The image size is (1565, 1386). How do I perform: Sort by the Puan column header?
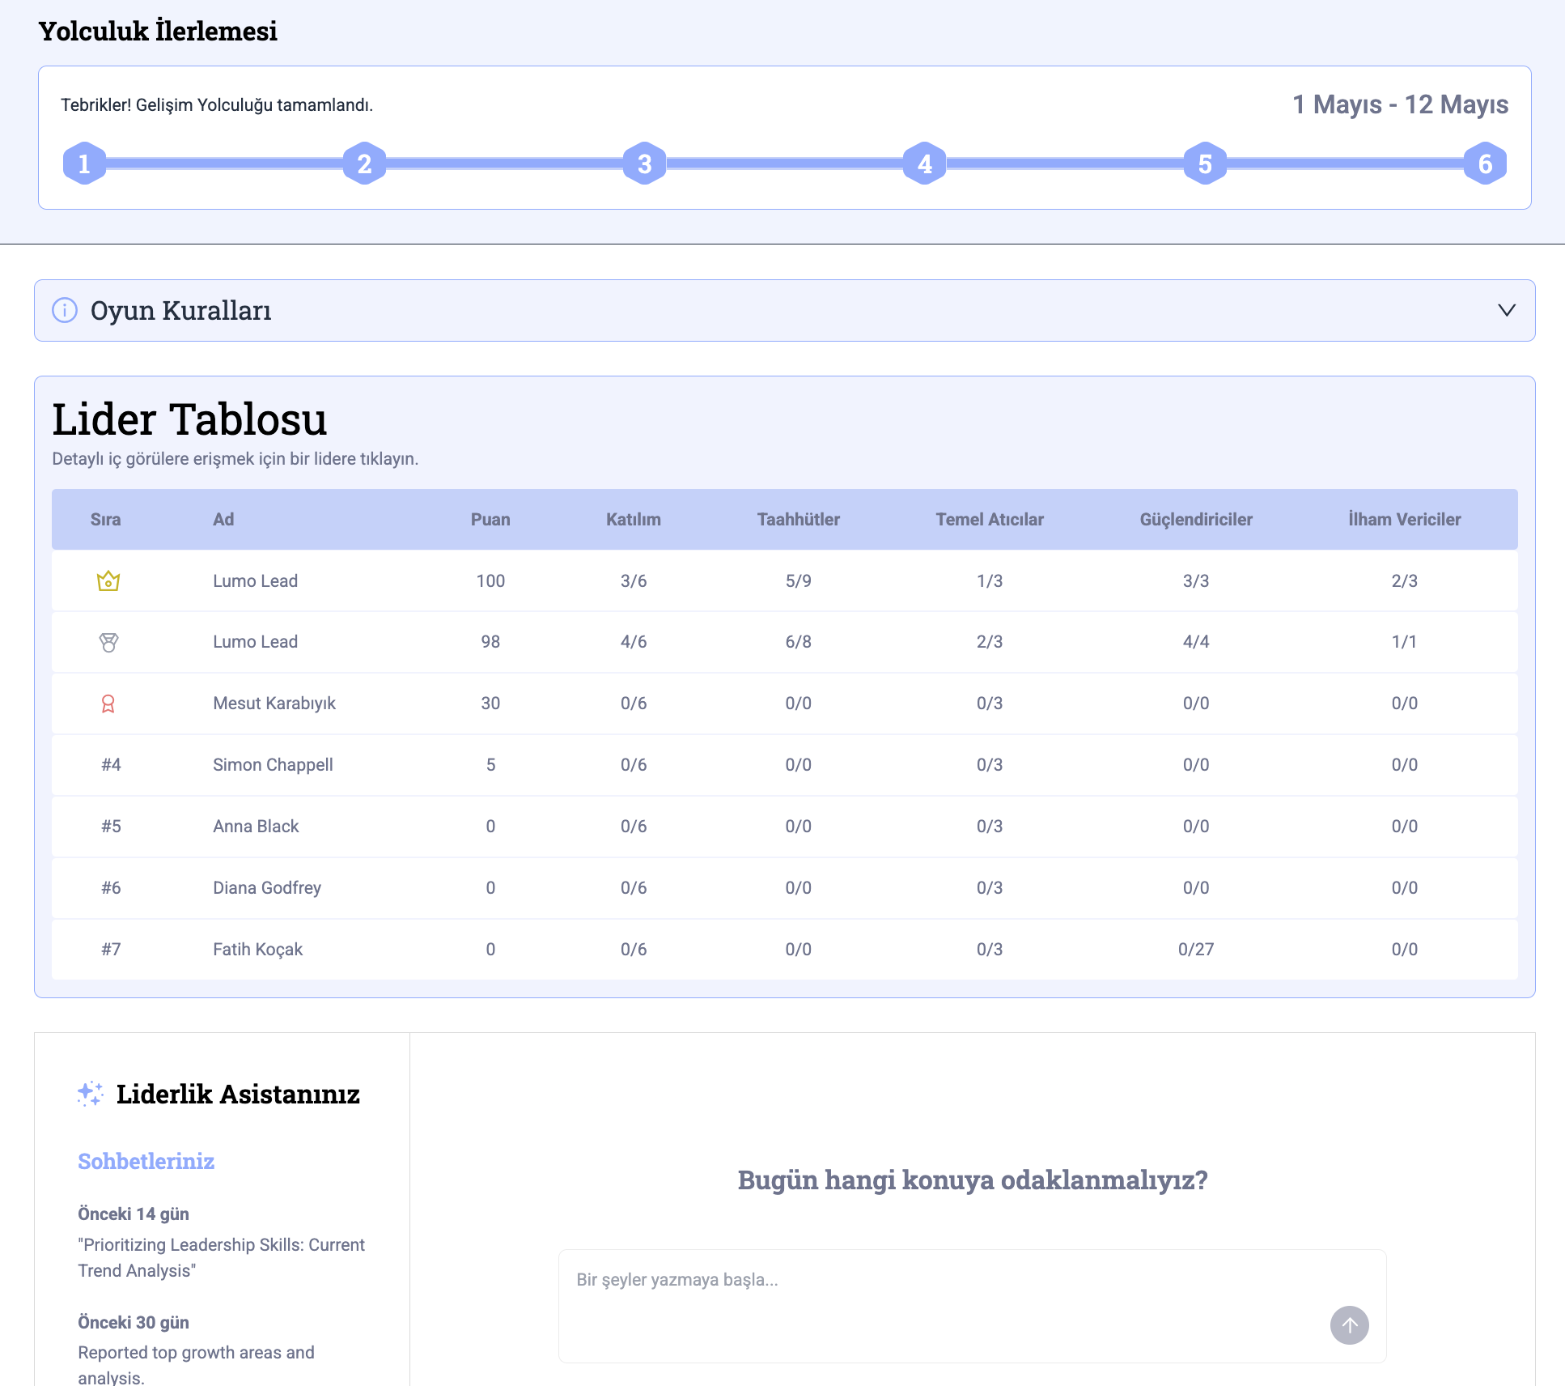click(x=490, y=520)
